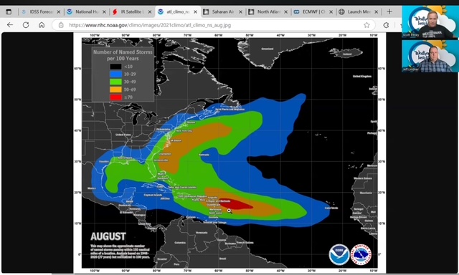The width and height of the screenshot is (459, 275).
Task: Switch to the IR Satellite tab
Action: point(132,11)
